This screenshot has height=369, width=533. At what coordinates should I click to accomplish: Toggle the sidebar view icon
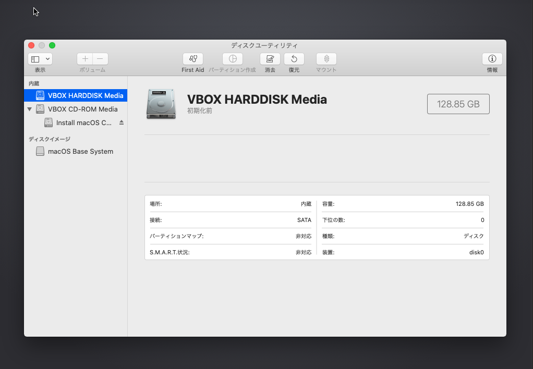click(x=35, y=59)
